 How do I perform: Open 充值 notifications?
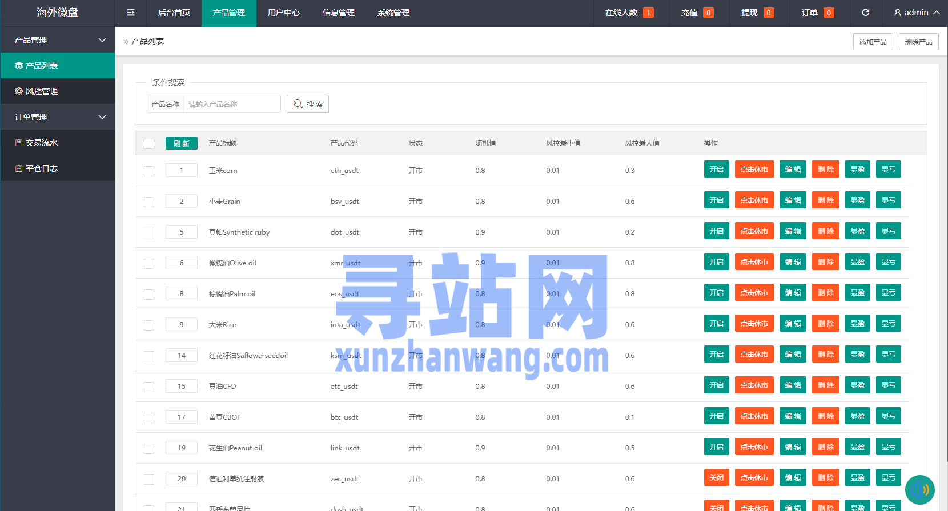(x=697, y=13)
